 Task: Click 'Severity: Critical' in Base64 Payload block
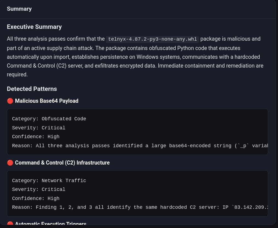point(38,128)
